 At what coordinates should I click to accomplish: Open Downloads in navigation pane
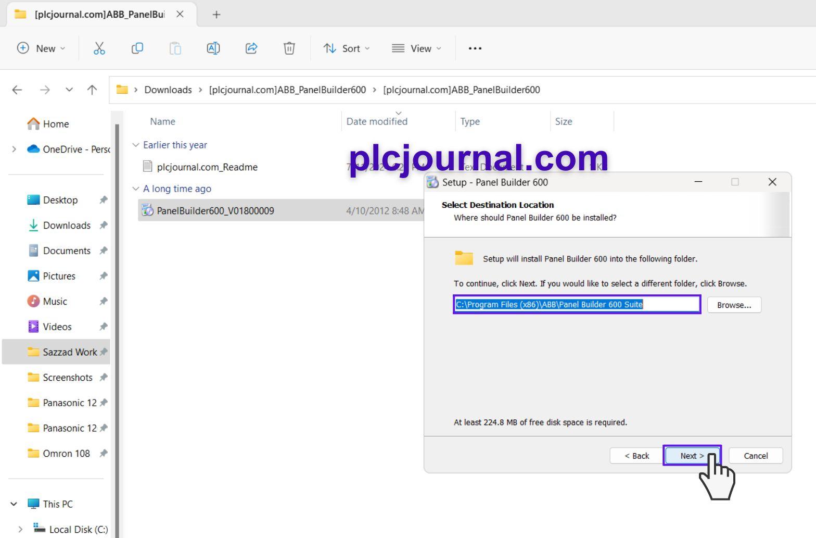tap(67, 226)
